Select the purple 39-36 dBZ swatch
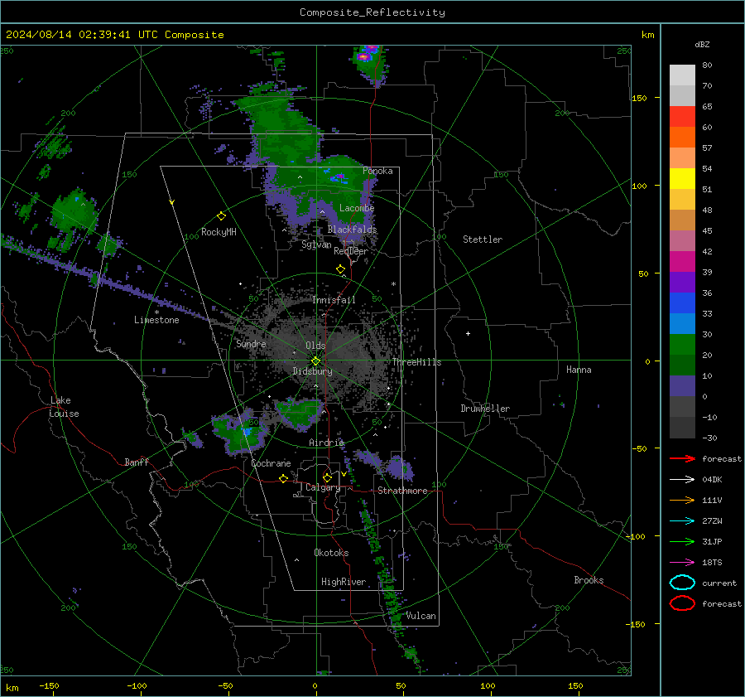745x697 pixels. [x=682, y=283]
